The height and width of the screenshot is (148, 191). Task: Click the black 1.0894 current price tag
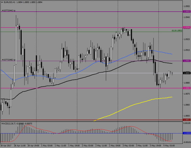(187, 73)
